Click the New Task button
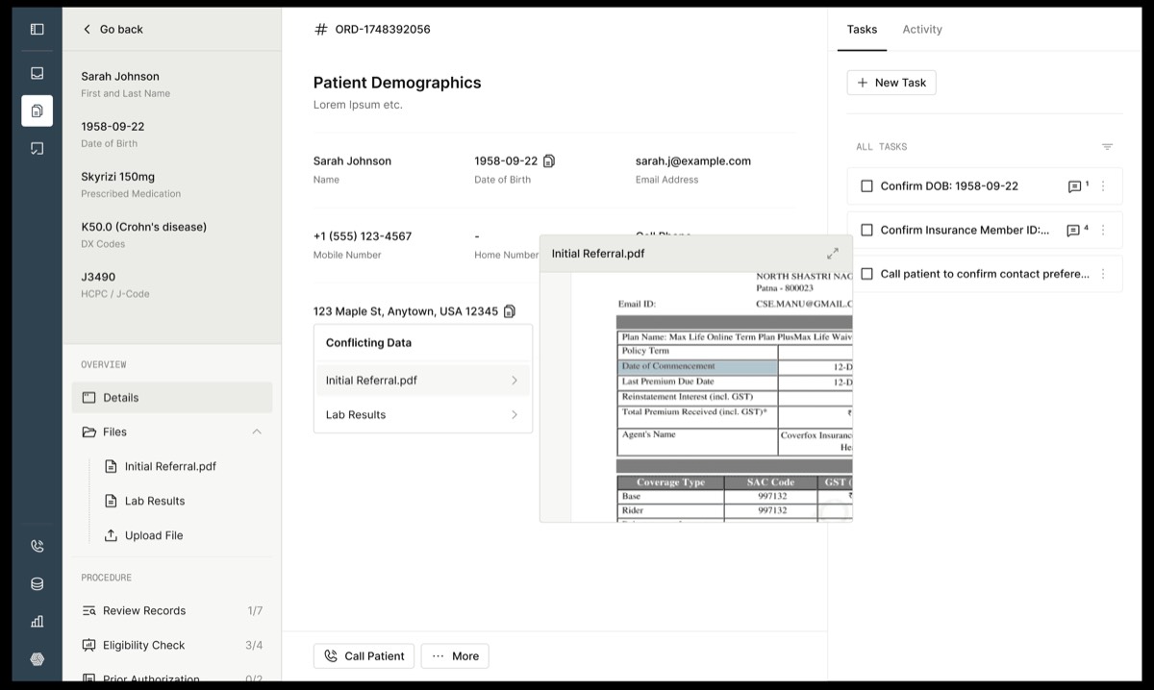 pos(891,83)
